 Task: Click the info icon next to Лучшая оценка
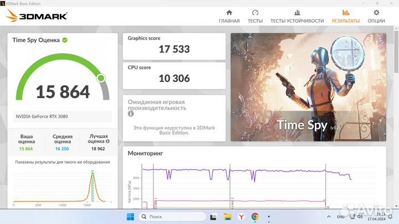(x=108, y=141)
